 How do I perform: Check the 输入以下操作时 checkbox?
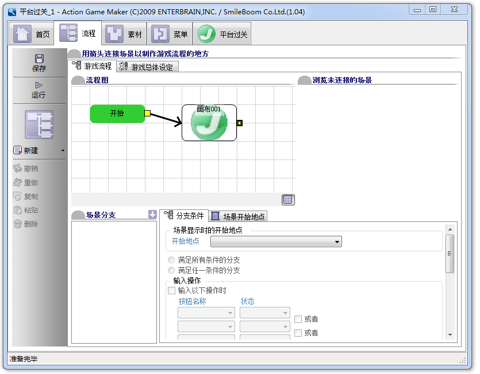[171, 290]
